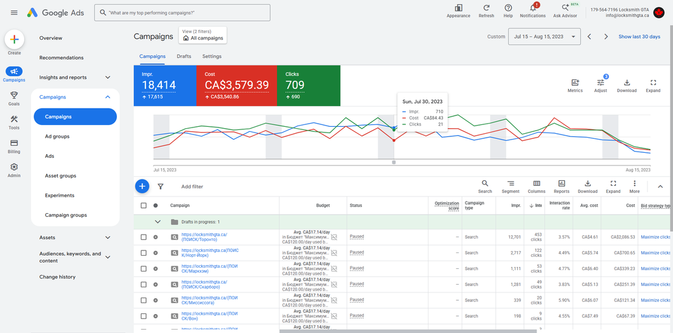The width and height of the screenshot is (673, 333).
Task: Select the green Clicks metric card
Action: coord(309,86)
